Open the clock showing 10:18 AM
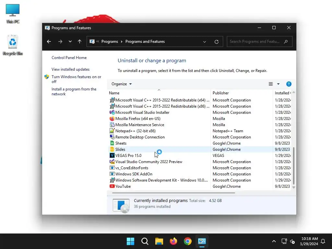Screen dimensions: 332x249 309,241
